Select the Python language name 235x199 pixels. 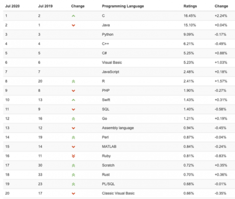click(x=107, y=35)
